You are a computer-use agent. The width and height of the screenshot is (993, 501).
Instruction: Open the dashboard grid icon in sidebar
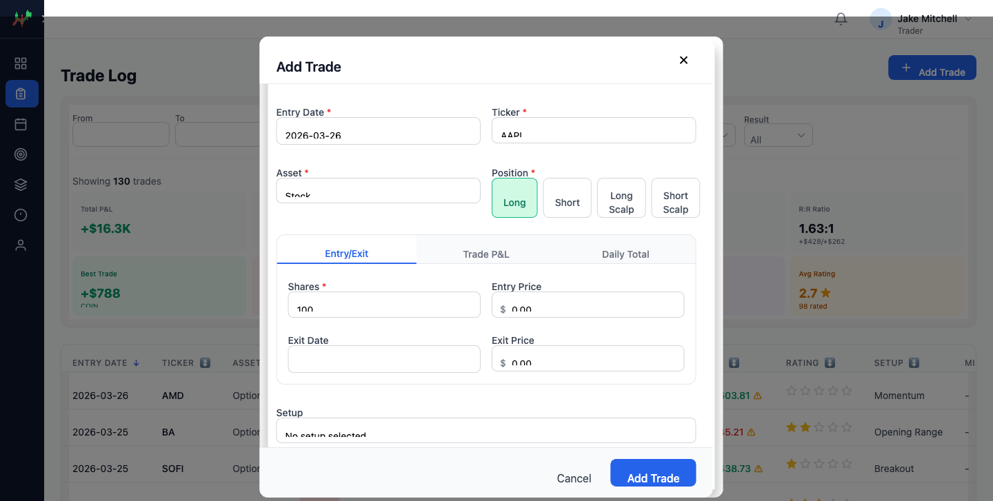(x=21, y=63)
